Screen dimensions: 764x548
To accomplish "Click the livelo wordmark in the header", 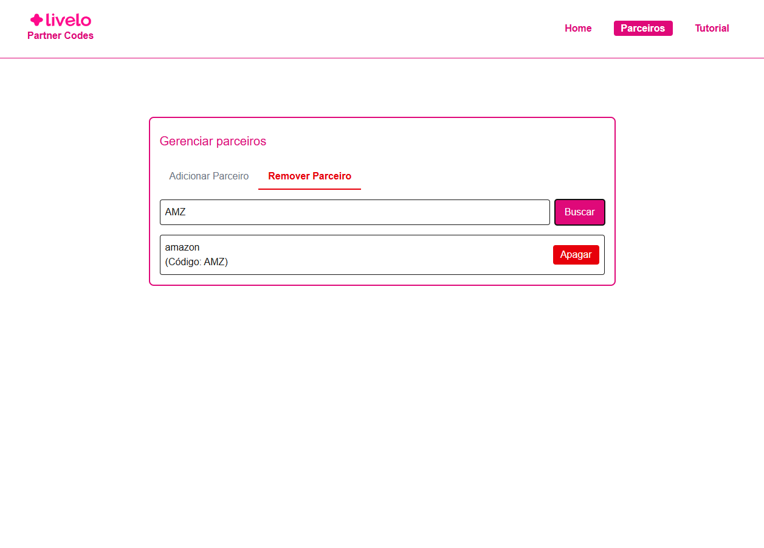I will pyautogui.click(x=69, y=20).
